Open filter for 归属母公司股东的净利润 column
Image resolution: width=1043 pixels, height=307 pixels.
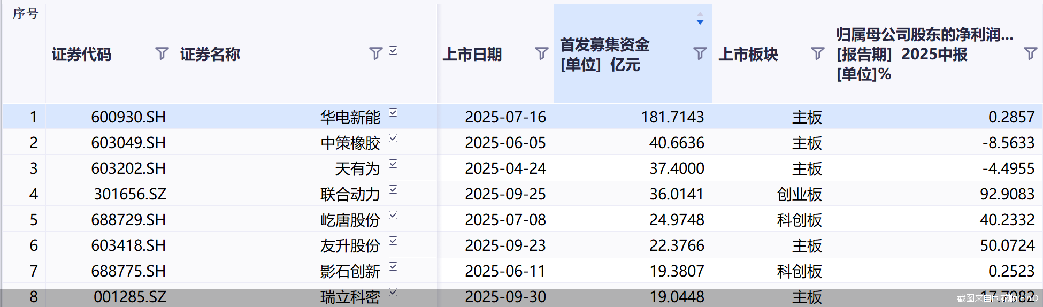point(1030,53)
